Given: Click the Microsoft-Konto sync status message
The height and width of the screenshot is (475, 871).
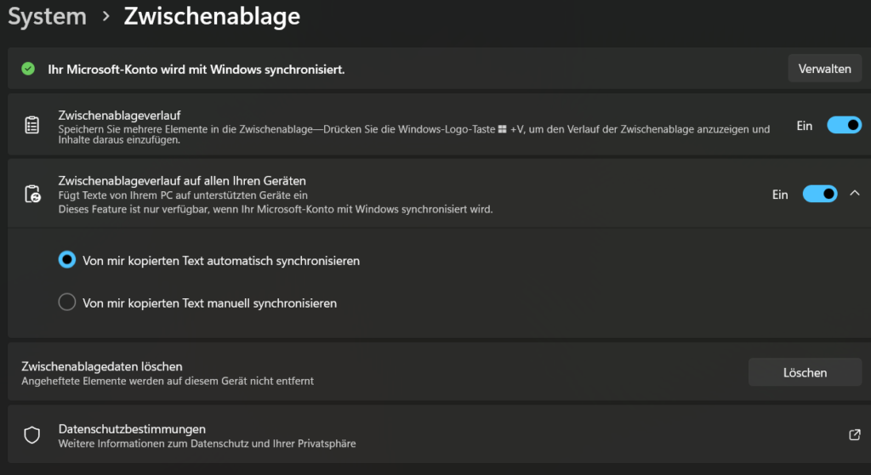Looking at the screenshot, I should coord(196,69).
